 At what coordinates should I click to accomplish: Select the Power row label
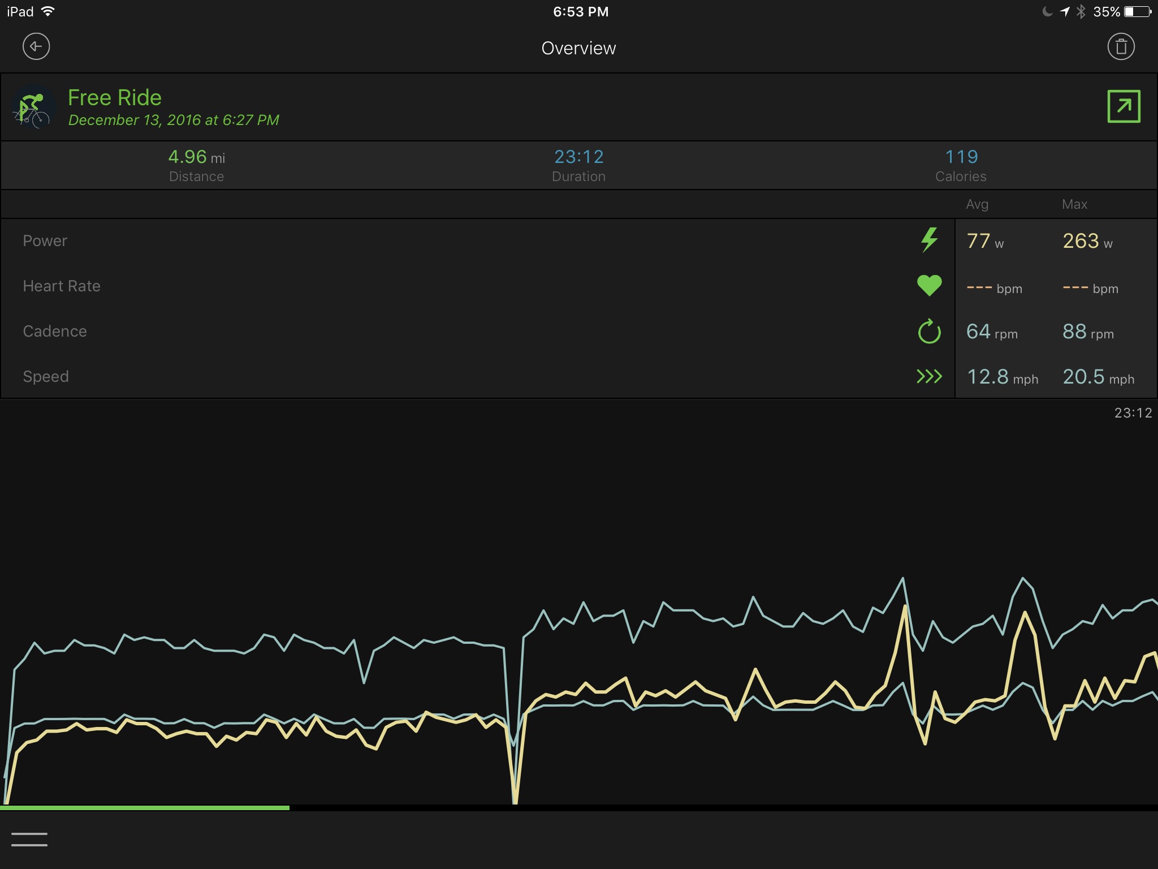click(45, 241)
